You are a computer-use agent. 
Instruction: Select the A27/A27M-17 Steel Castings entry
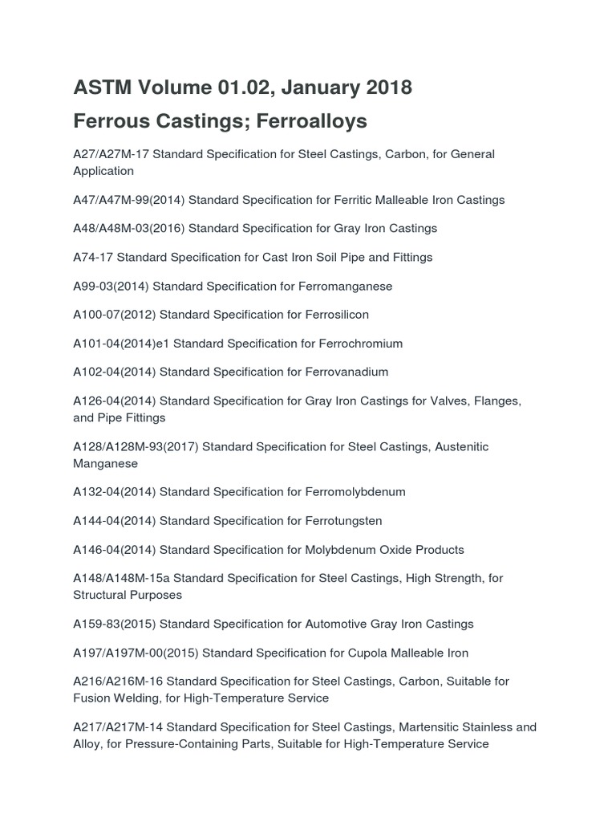pyautogui.click(x=284, y=162)
